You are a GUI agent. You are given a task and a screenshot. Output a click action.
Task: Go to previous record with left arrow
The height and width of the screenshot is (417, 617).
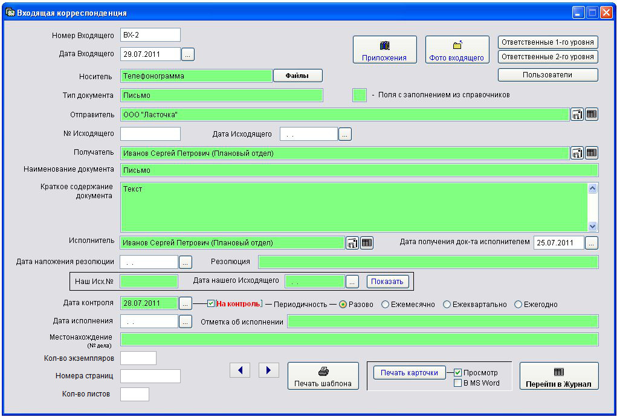pyautogui.click(x=240, y=370)
